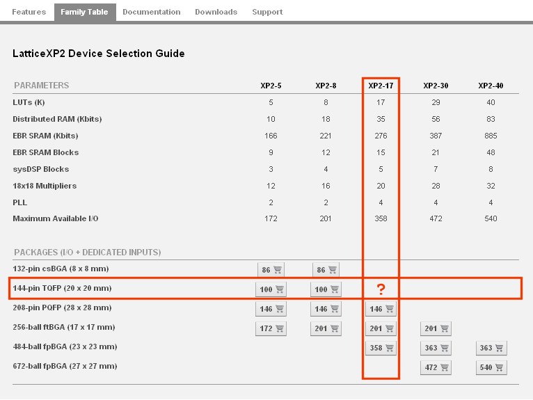Viewport: 533px width, 400px height.
Task: Select the 18x18 Multipliers label
Action: click(45, 186)
